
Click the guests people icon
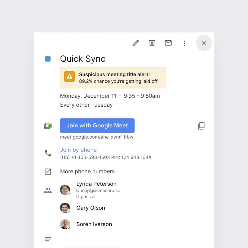tap(48, 190)
